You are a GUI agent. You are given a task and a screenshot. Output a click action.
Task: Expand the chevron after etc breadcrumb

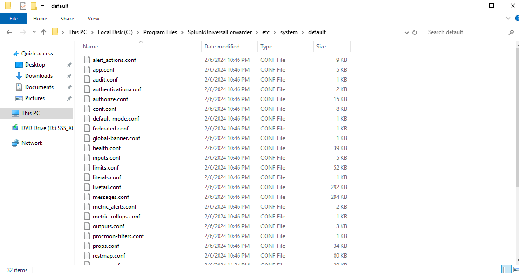coord(275,32)
